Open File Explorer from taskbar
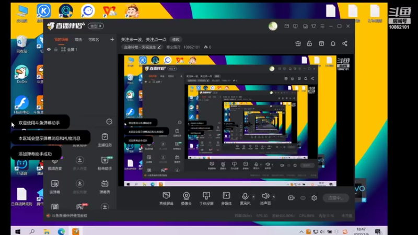The image size is (418, 235). (47, 231)
